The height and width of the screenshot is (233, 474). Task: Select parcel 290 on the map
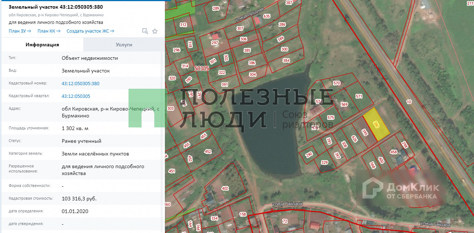(x=309, y=154)
